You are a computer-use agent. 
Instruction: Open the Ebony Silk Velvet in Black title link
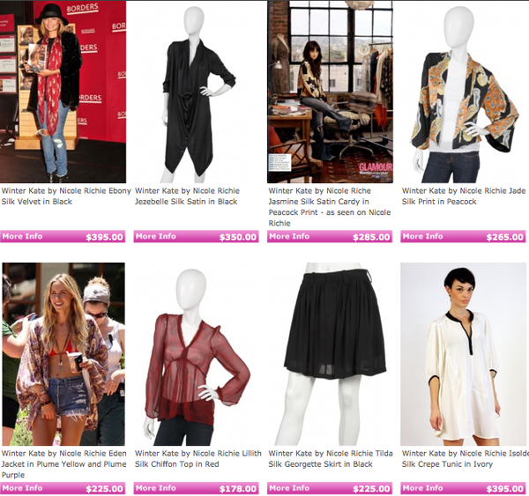[66, 196]
